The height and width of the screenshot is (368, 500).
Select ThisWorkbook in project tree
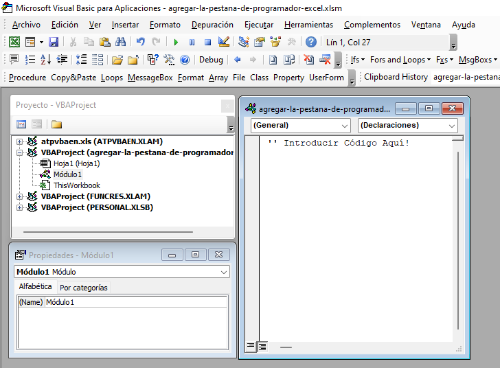point(77,185)
